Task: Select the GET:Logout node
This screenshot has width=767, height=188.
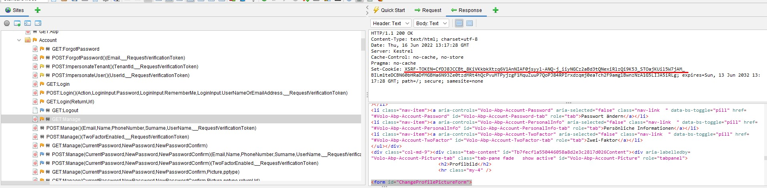Action: (65, 111)
